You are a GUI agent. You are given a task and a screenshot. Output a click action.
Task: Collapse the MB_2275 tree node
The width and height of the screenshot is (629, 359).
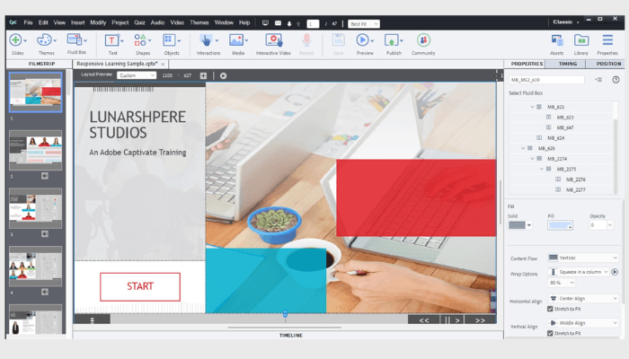click(x=542, y=169)
